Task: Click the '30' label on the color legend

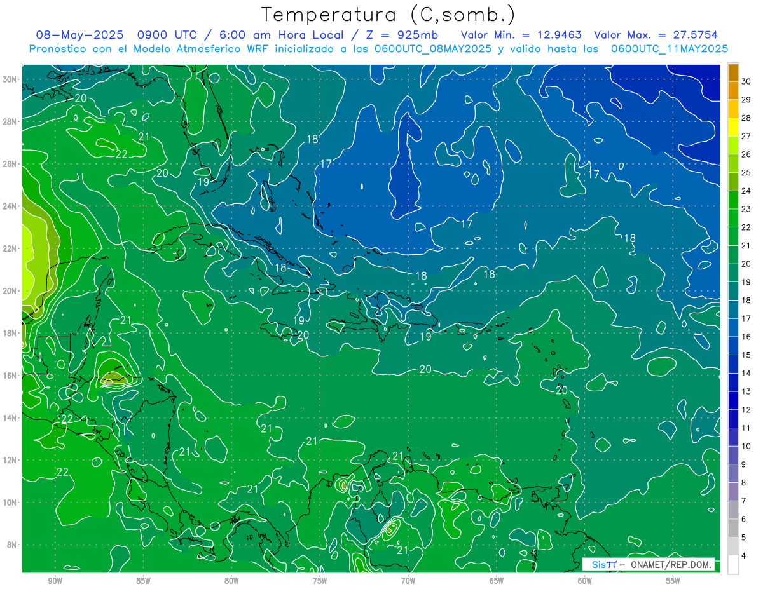Action: (746, 81)
